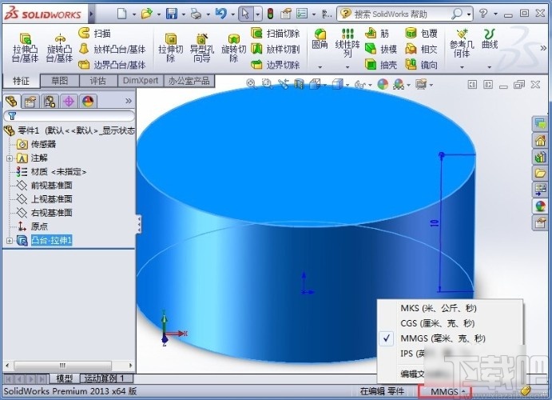Select Lofted Cut (放样切割)
Image resolution: width=552 pixels, height=400 pixels.
coord(276,49)
